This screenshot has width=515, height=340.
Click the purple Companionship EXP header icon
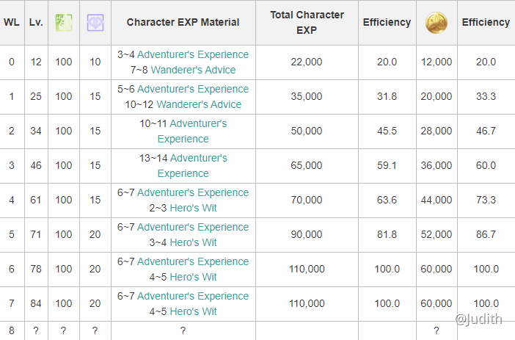(95, 23)
